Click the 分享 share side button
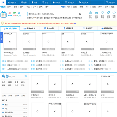This screenshot has width=117, height=117. pyautogui.click(x=2, y=37)
